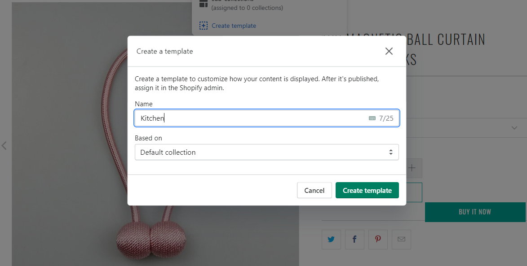Click the green Create template button

tap(367, 190)
